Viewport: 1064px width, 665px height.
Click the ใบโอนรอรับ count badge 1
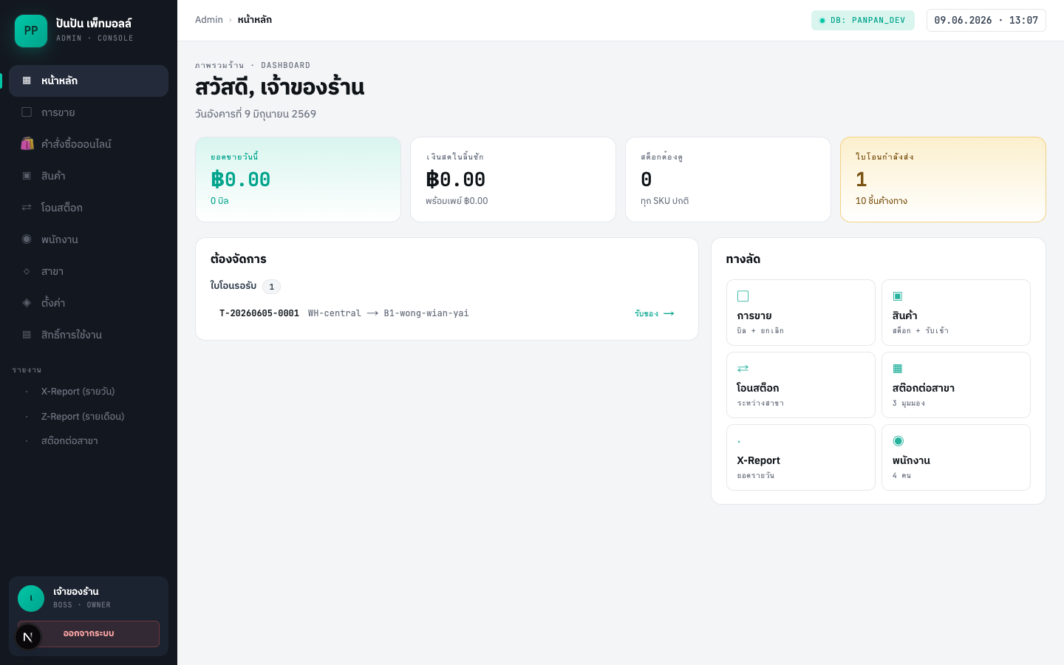pyautogui.click(x=271, y=287)
